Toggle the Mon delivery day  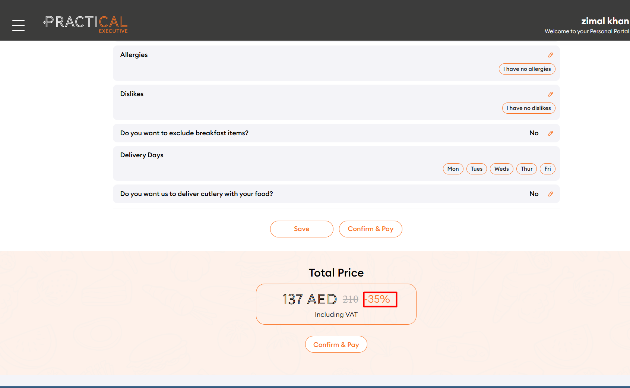coord(453,169)
